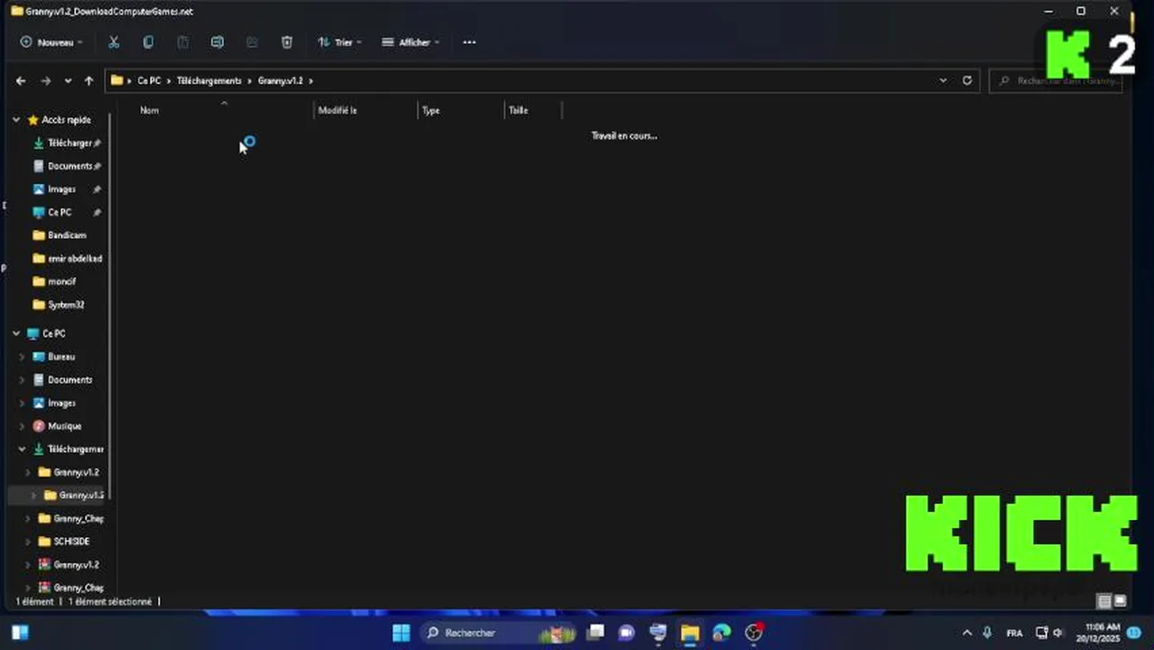Open File Explorer from the taskbar
Viewport: 1154px width, 650px height.
click(690, 633)
